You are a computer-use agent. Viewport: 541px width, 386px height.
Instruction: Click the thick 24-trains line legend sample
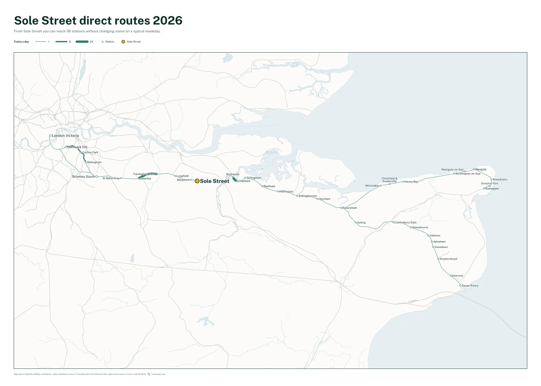(82, 41)
